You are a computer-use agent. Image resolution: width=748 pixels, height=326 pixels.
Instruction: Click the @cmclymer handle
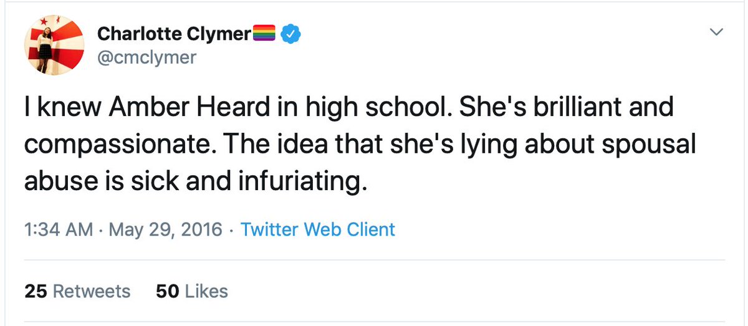coord(146,58)
